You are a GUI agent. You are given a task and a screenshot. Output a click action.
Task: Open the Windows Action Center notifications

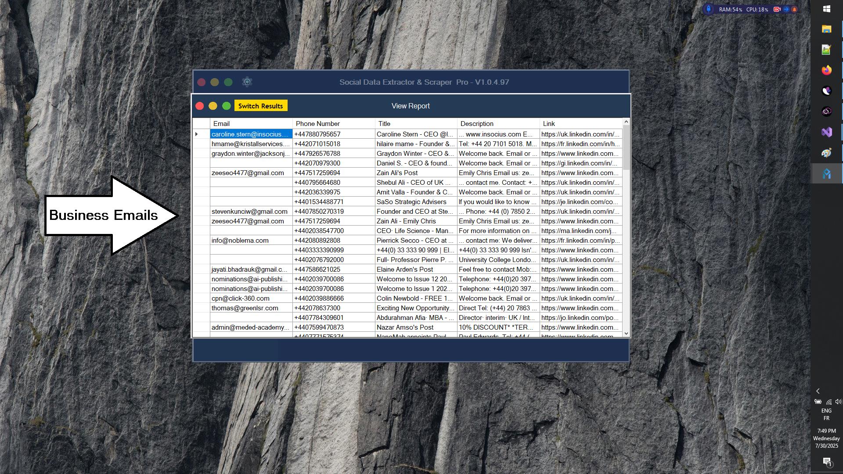pos(827,461)
